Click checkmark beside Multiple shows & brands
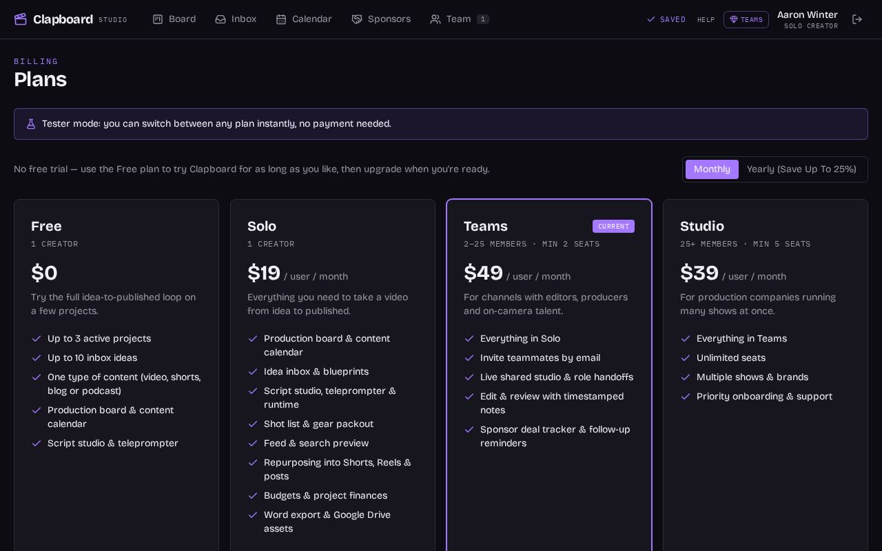Viewport: 882px width, 551px height. (686, 377)
